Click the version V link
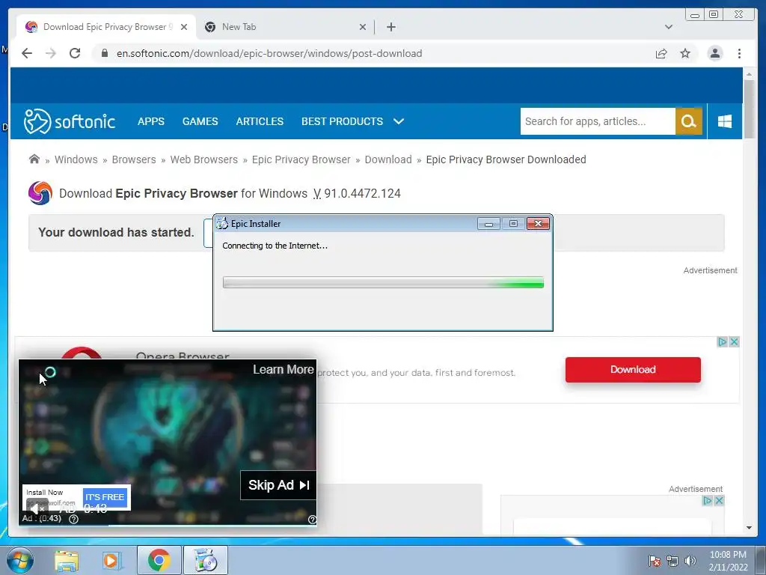The width and height of the screenshot is (766, 575). [x=317, y=194]
